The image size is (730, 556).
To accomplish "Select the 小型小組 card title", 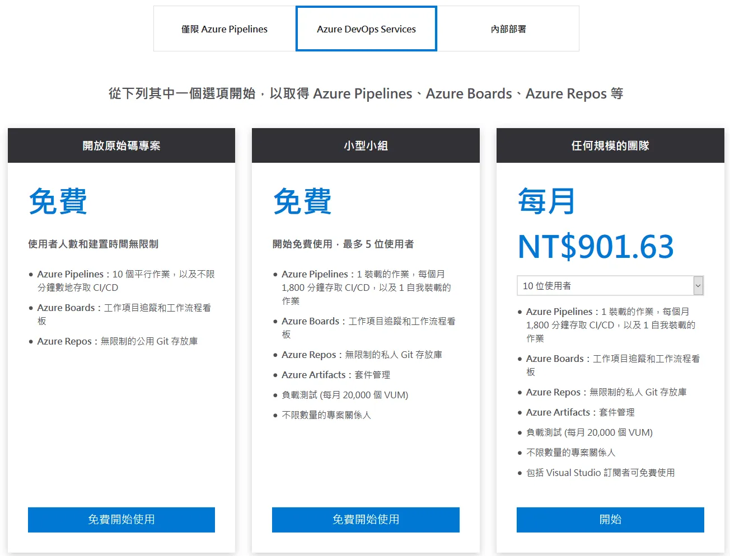I will (x=366, y=145).
